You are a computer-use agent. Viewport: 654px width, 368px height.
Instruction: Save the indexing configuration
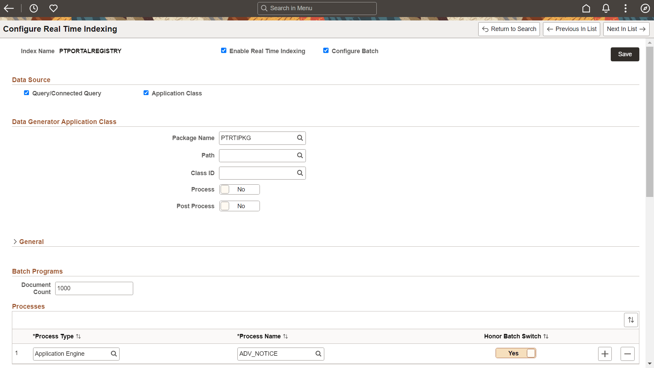625,54
